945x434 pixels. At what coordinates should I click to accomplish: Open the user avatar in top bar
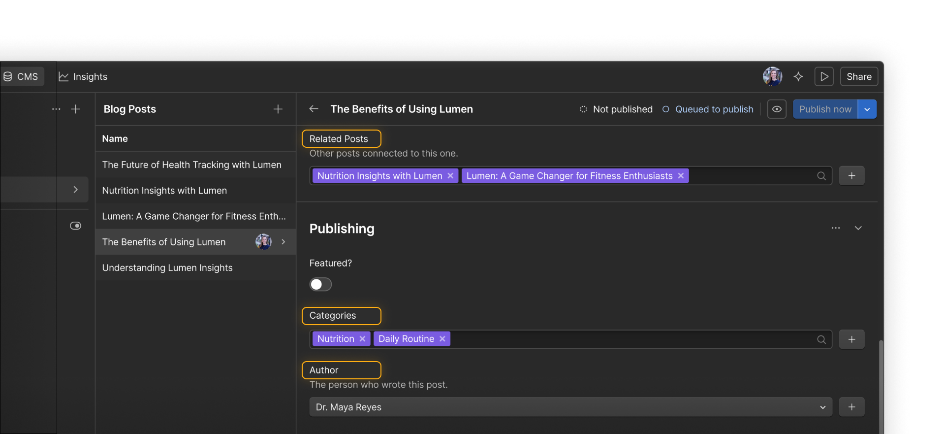click(x=772, y=77)
